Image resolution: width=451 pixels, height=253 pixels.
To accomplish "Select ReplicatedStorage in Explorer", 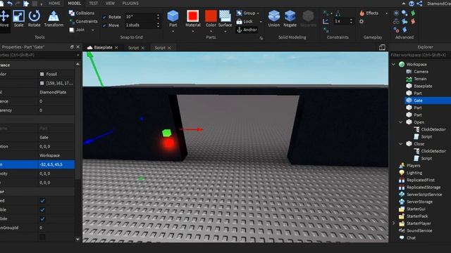I will 423,188.
